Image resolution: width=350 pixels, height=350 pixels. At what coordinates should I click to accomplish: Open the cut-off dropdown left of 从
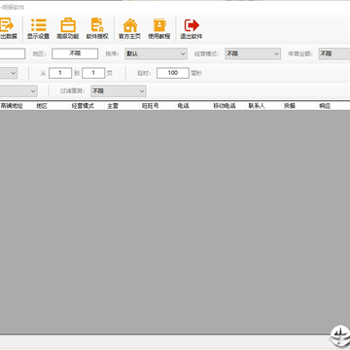[x=9, y=73]
